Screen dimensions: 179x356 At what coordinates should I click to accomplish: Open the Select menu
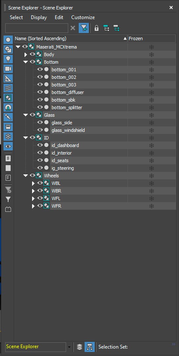point(16,17)
